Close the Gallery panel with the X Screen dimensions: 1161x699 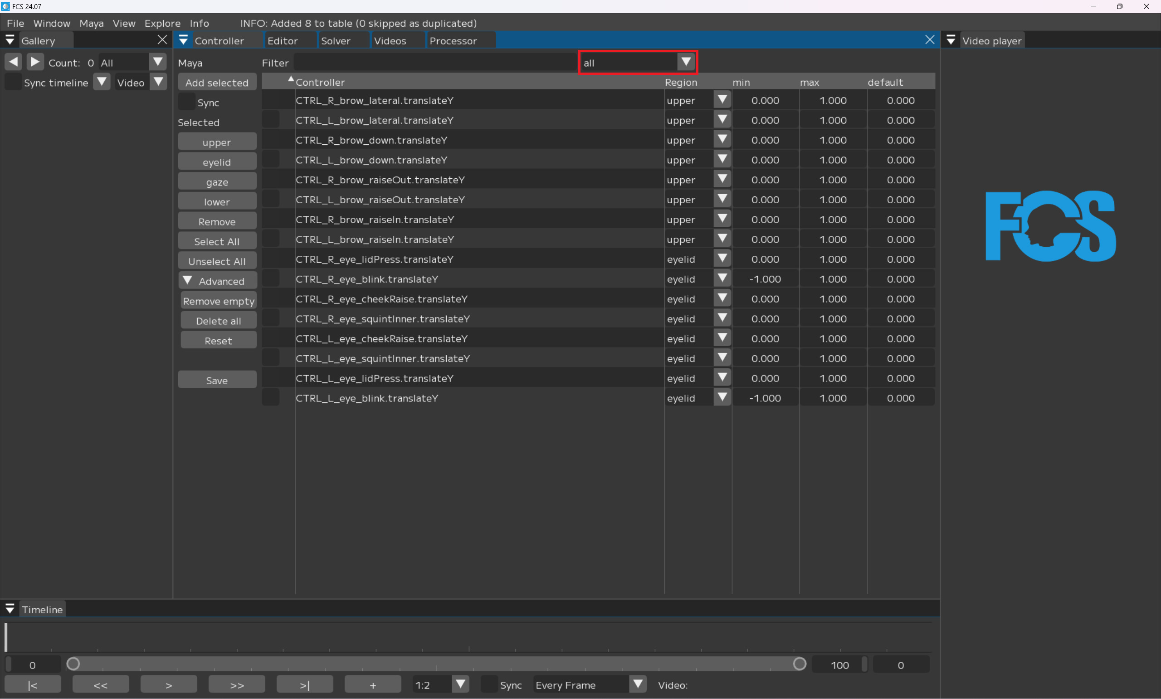click(162, 40)
